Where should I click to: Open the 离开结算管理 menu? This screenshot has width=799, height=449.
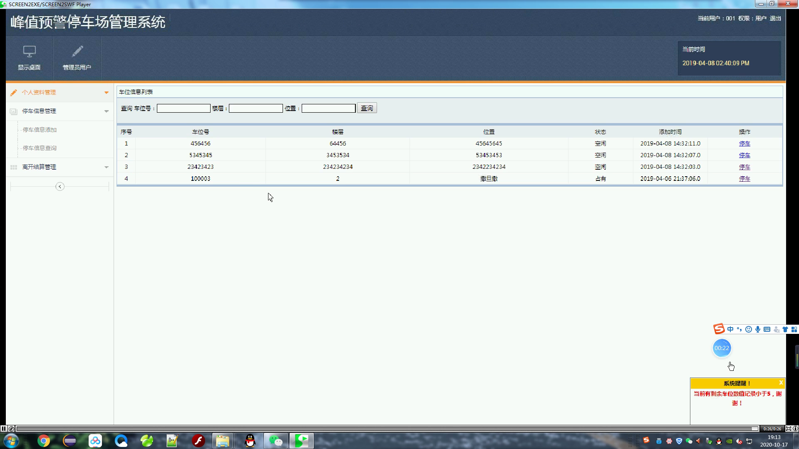(x=60, y=167)
